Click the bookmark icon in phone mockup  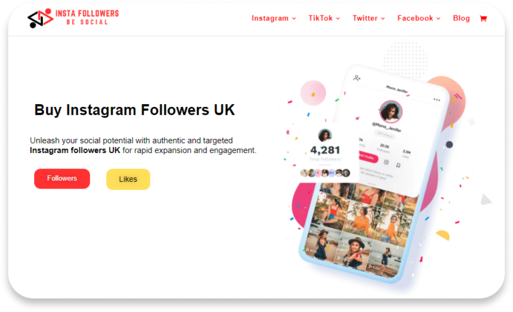click(398, 165)
